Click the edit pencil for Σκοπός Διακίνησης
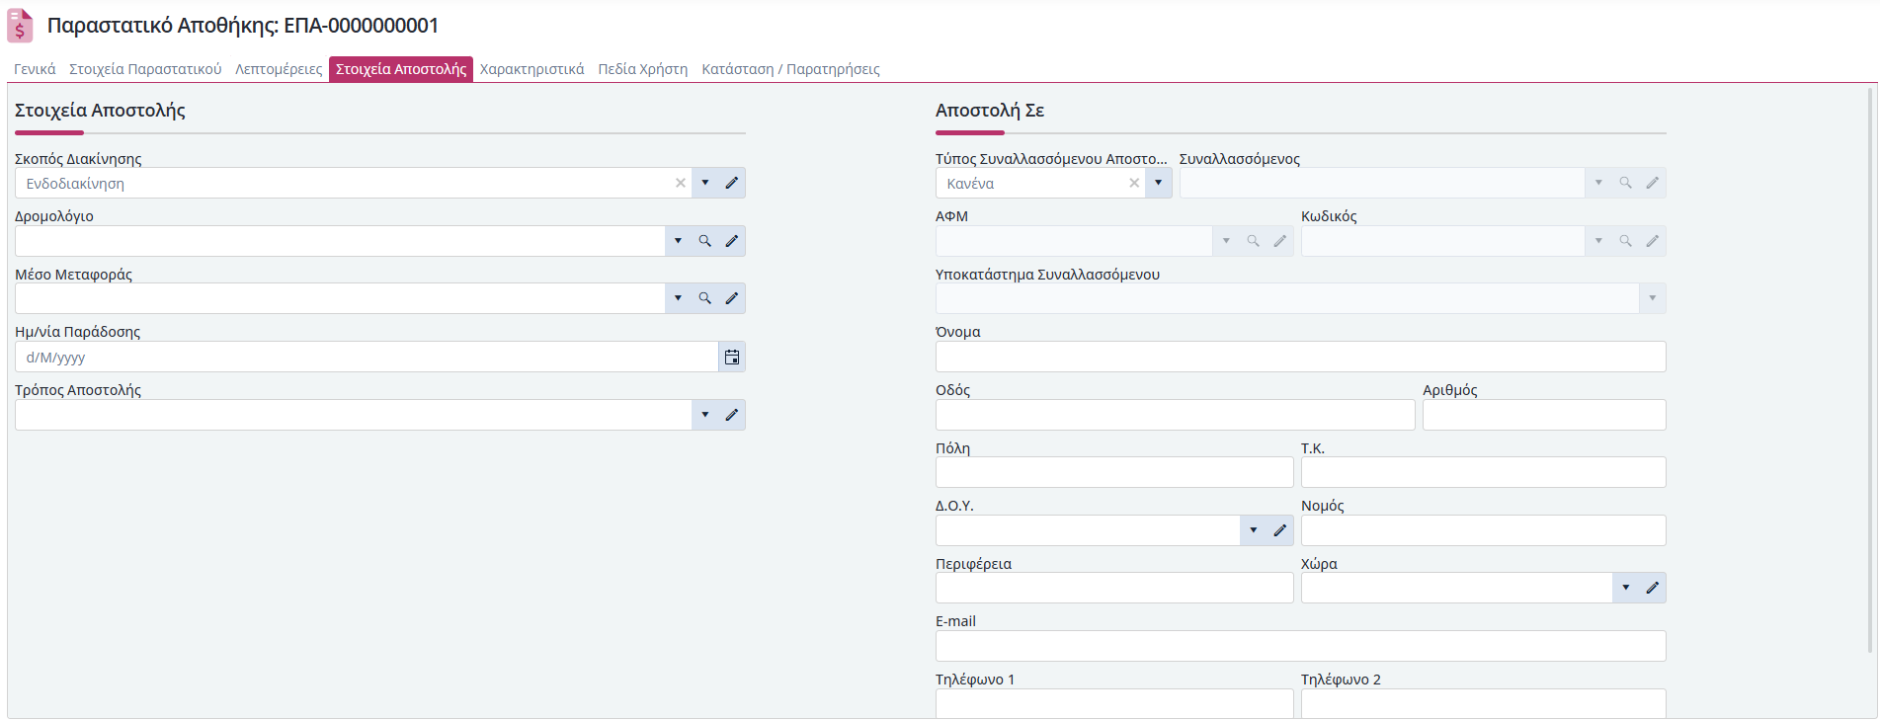The height and width of the screenshot is (721, 1880). point(732,183)
